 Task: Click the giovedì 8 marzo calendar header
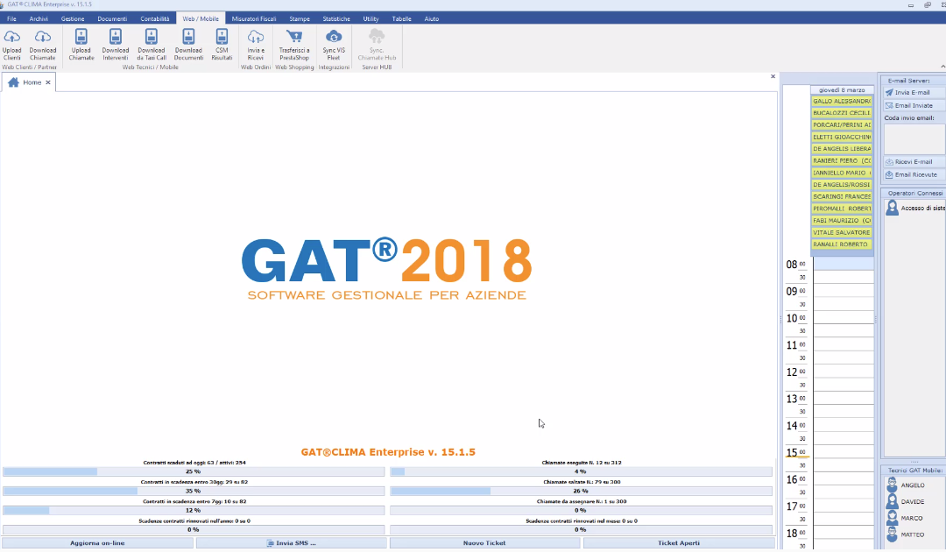tap(842, 90)
